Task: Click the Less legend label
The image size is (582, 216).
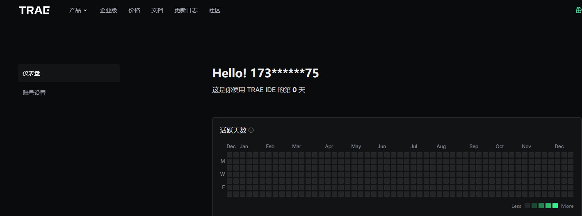Action: (516, 206)
